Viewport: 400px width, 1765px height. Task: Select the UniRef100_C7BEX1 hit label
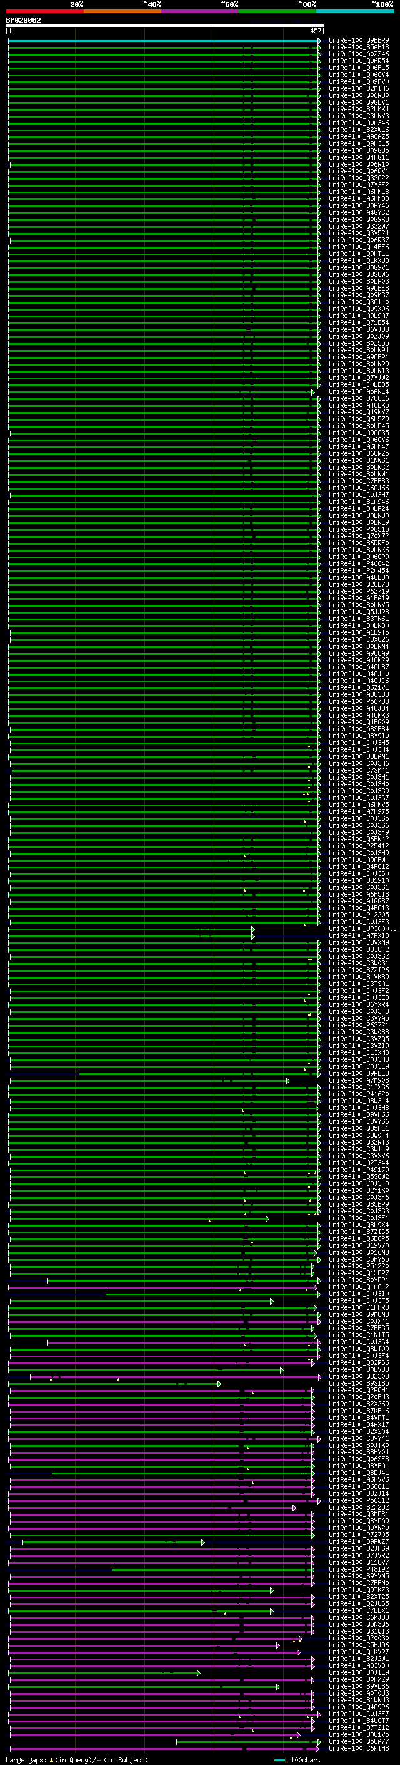359,1610
